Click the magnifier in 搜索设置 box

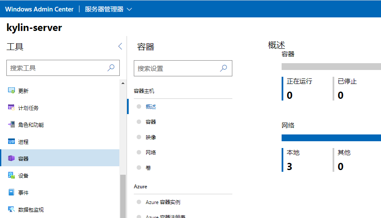click(x=223, y=68)
